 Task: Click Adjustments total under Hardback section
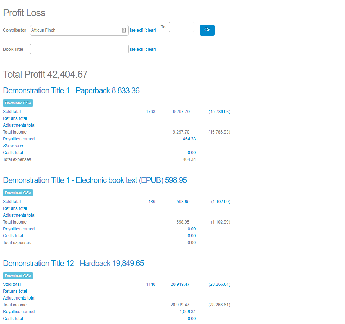(19, 298)
